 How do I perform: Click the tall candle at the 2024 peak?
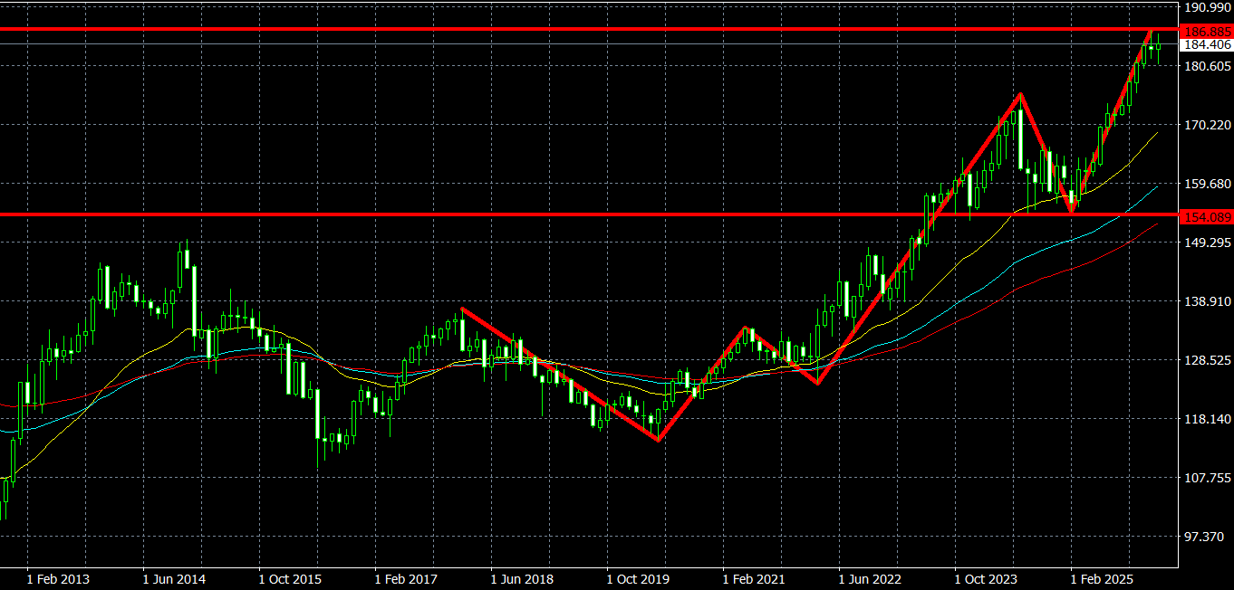[1020, 138]
